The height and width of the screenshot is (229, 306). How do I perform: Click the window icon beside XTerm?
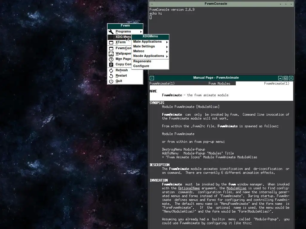pos(111,42)
